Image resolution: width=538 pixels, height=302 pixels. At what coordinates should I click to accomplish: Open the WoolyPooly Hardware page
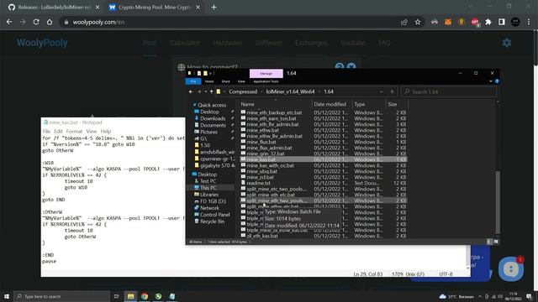227,43
